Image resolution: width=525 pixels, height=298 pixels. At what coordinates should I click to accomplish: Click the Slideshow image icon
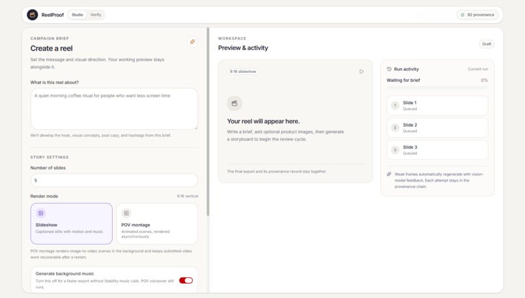click(41, 213)
